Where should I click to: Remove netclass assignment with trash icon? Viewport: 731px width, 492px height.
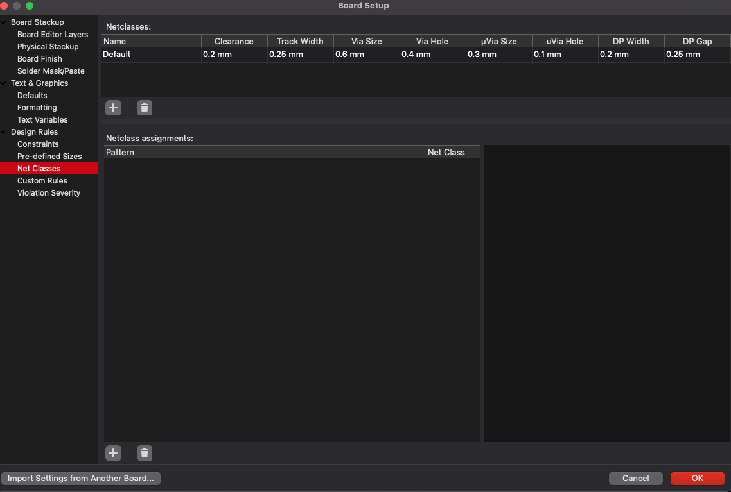point(145,453)
